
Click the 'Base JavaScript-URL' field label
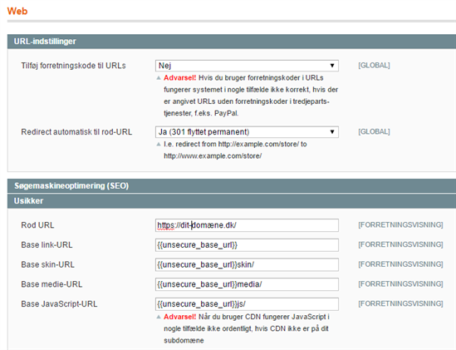[x=59, y=304]
